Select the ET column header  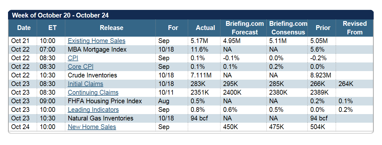pyautogui.click(x=52, y=28)
